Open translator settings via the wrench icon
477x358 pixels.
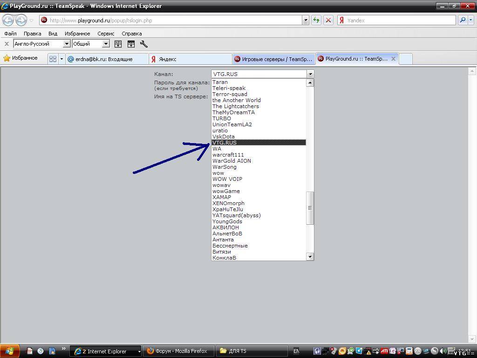(144, 44)
